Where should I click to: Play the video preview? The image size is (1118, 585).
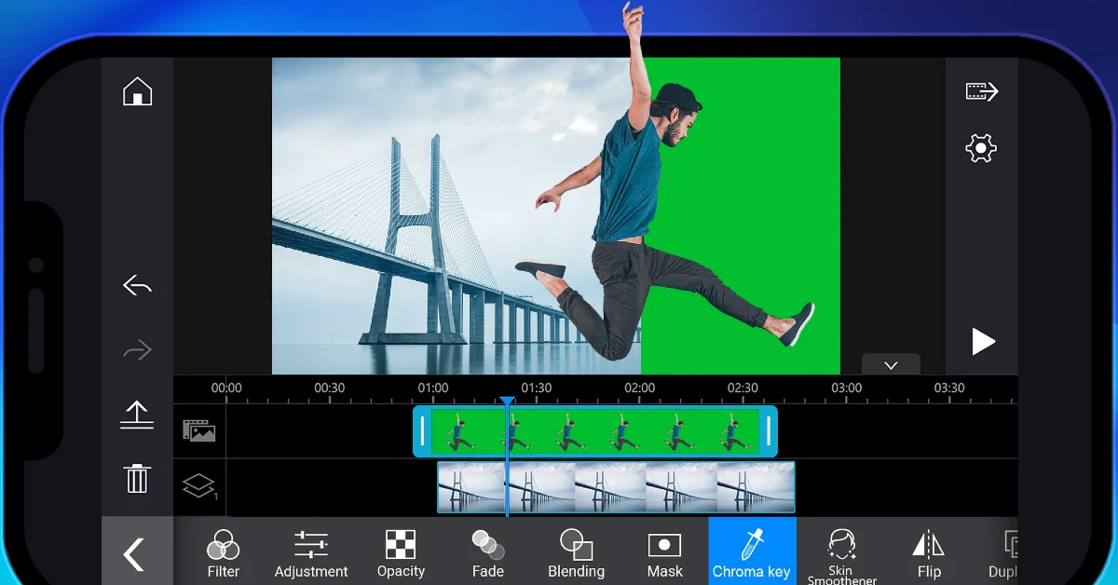pyautogui.click(x=984, y=342)
